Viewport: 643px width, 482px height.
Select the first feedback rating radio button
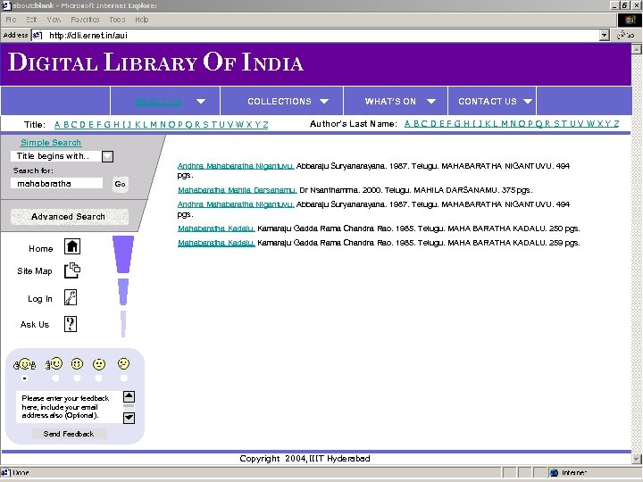tap(25, 378)
